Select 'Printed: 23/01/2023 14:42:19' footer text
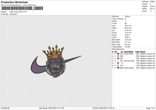This screenshot has height=110, width=156. pos(103,108)
